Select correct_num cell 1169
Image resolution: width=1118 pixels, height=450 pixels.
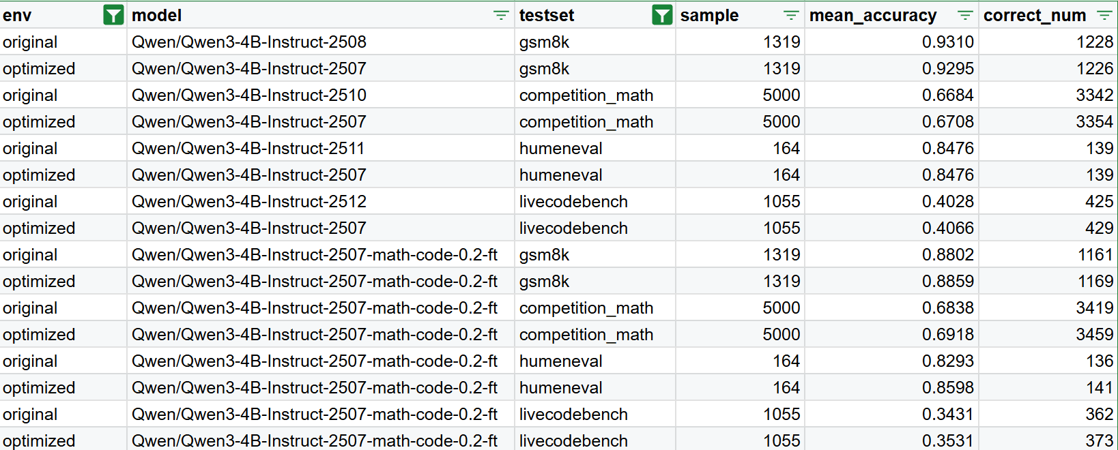click(1048, 281)
